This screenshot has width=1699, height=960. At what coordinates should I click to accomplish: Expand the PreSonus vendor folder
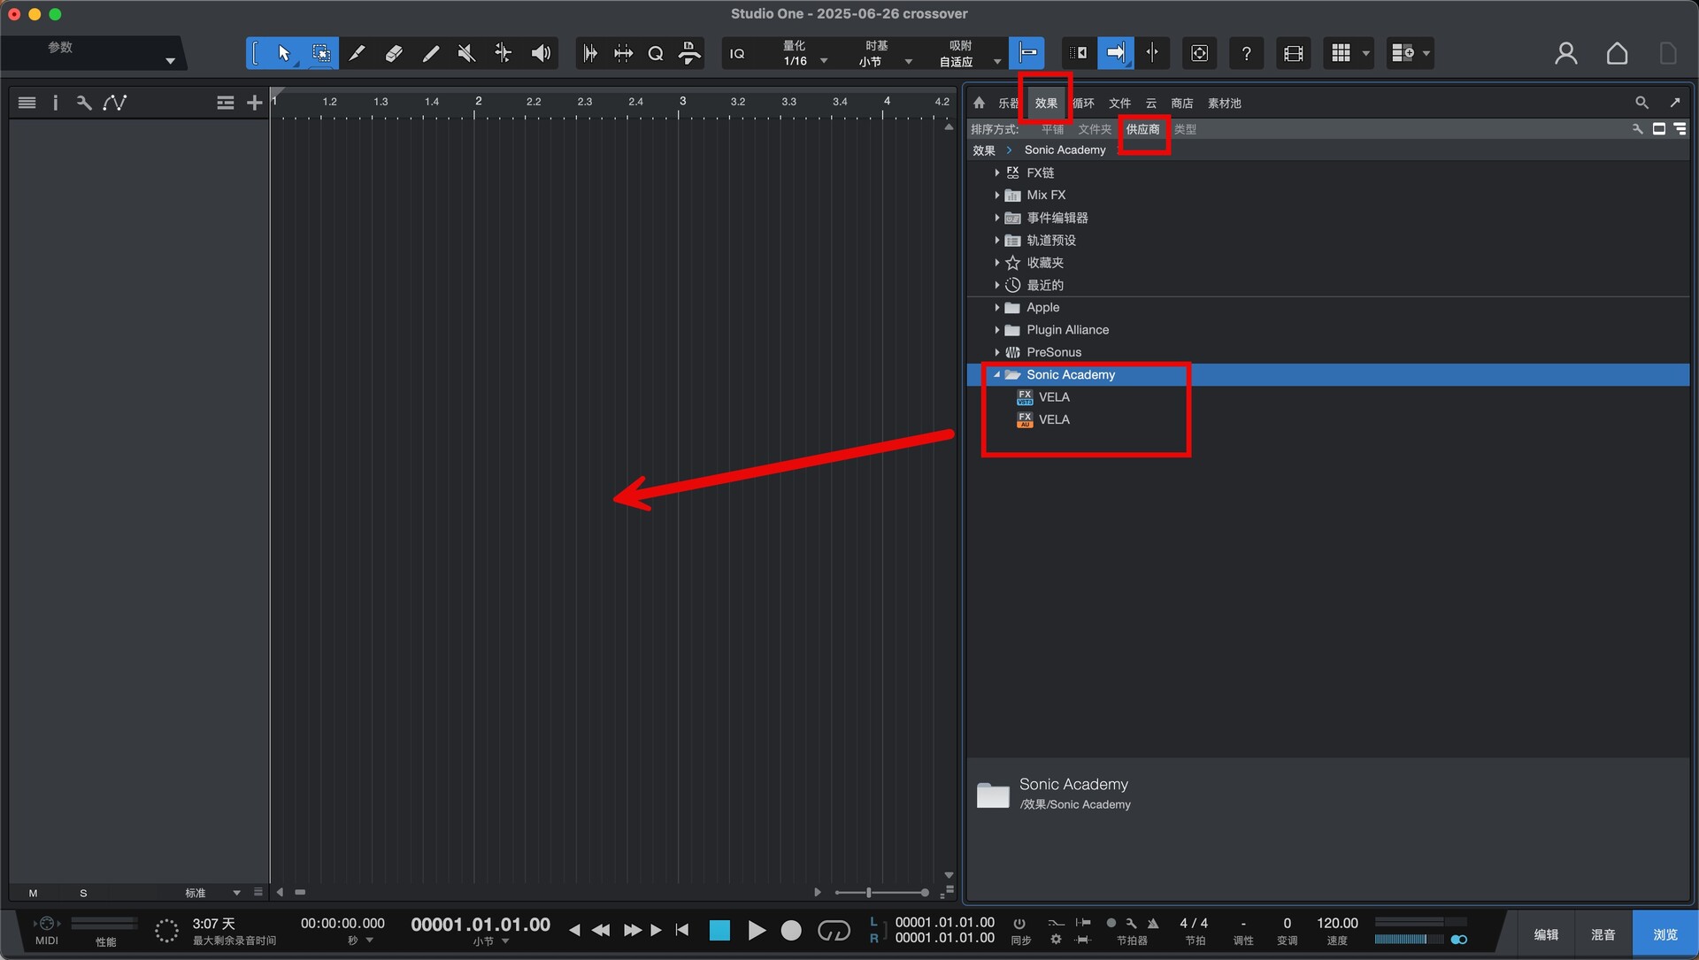996,352
